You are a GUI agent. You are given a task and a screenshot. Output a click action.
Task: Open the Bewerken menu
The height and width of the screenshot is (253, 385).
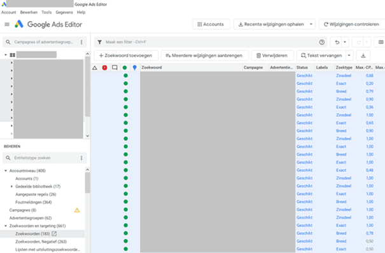click(x=29, y=12)
